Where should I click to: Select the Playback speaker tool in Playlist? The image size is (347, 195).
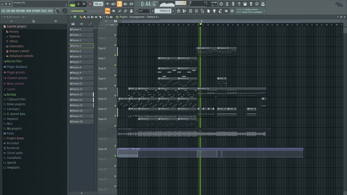(x=111, y=17)
